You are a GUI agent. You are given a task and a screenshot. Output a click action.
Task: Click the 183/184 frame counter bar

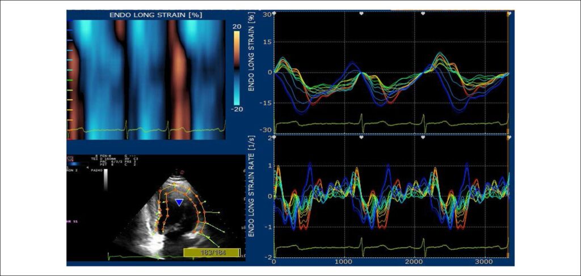pos(212,252)
